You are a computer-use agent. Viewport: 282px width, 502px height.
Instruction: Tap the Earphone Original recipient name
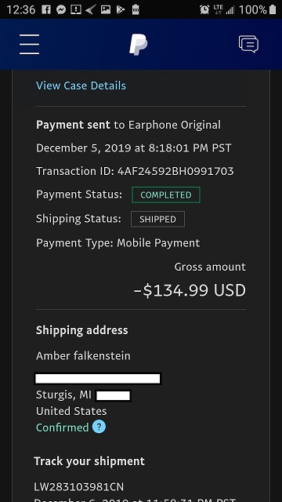(175, 125)
